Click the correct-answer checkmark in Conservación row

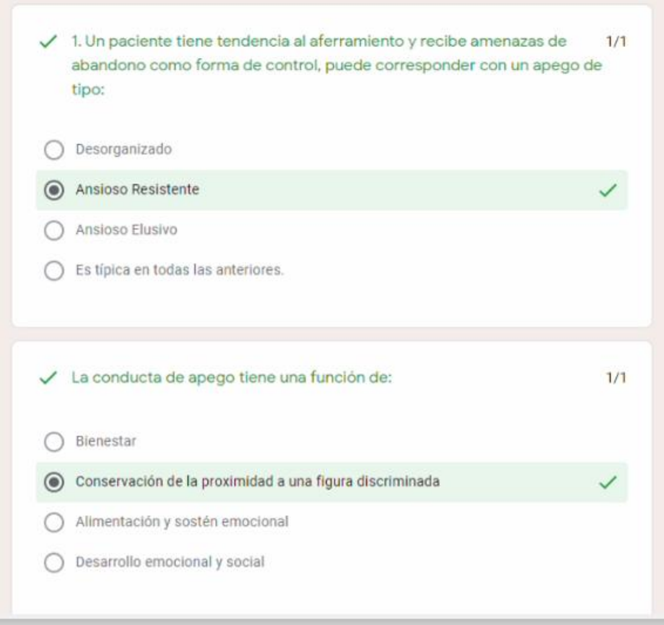[608, 482]
